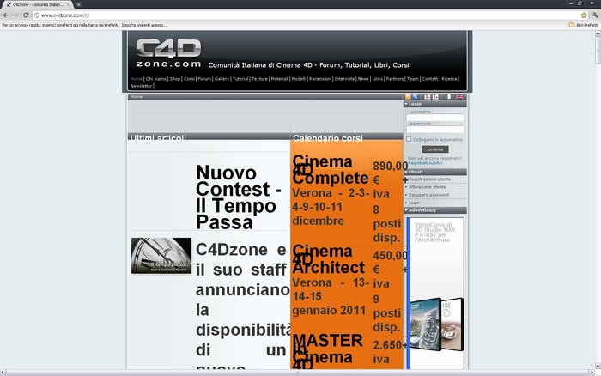This screenshot has width=601, height=376.
Task: Collapse the Advertising sidebar panel
Action: point(406,210)
